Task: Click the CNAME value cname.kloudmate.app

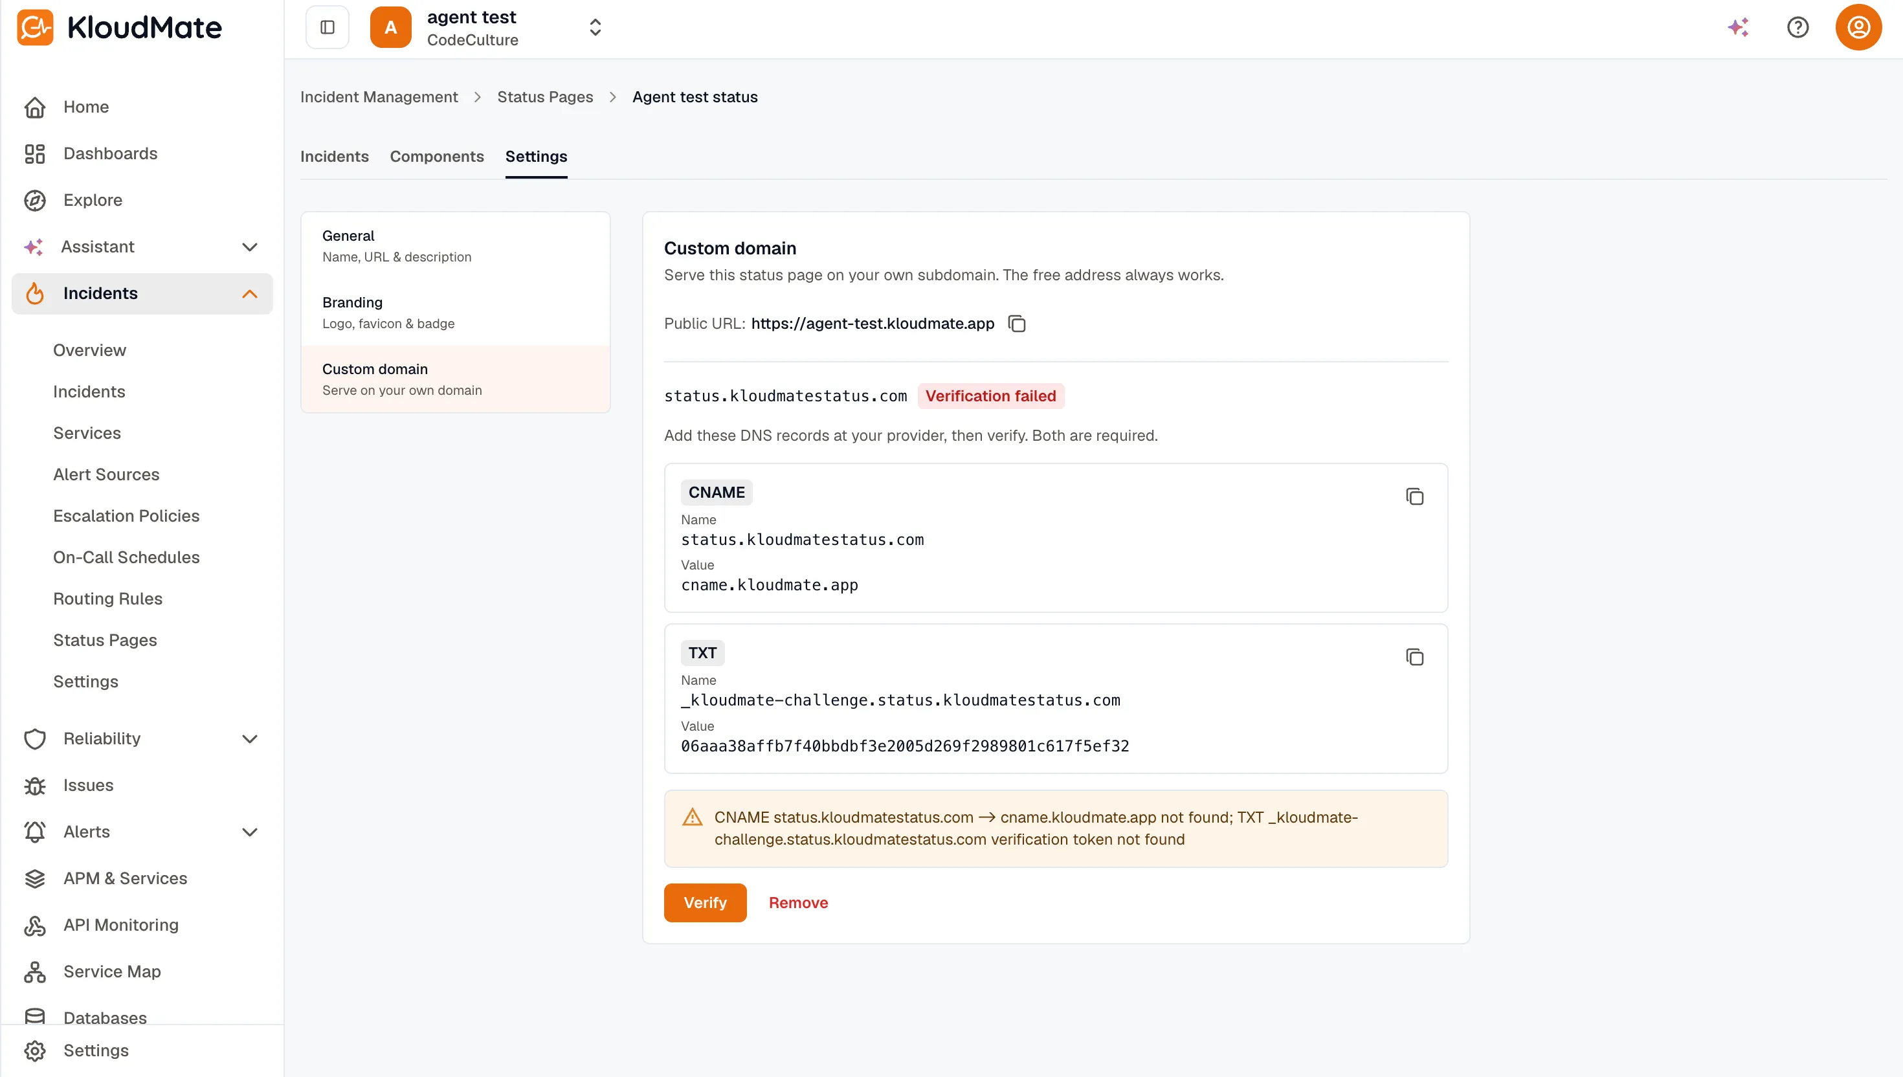Action: click(x=769, y=585)
